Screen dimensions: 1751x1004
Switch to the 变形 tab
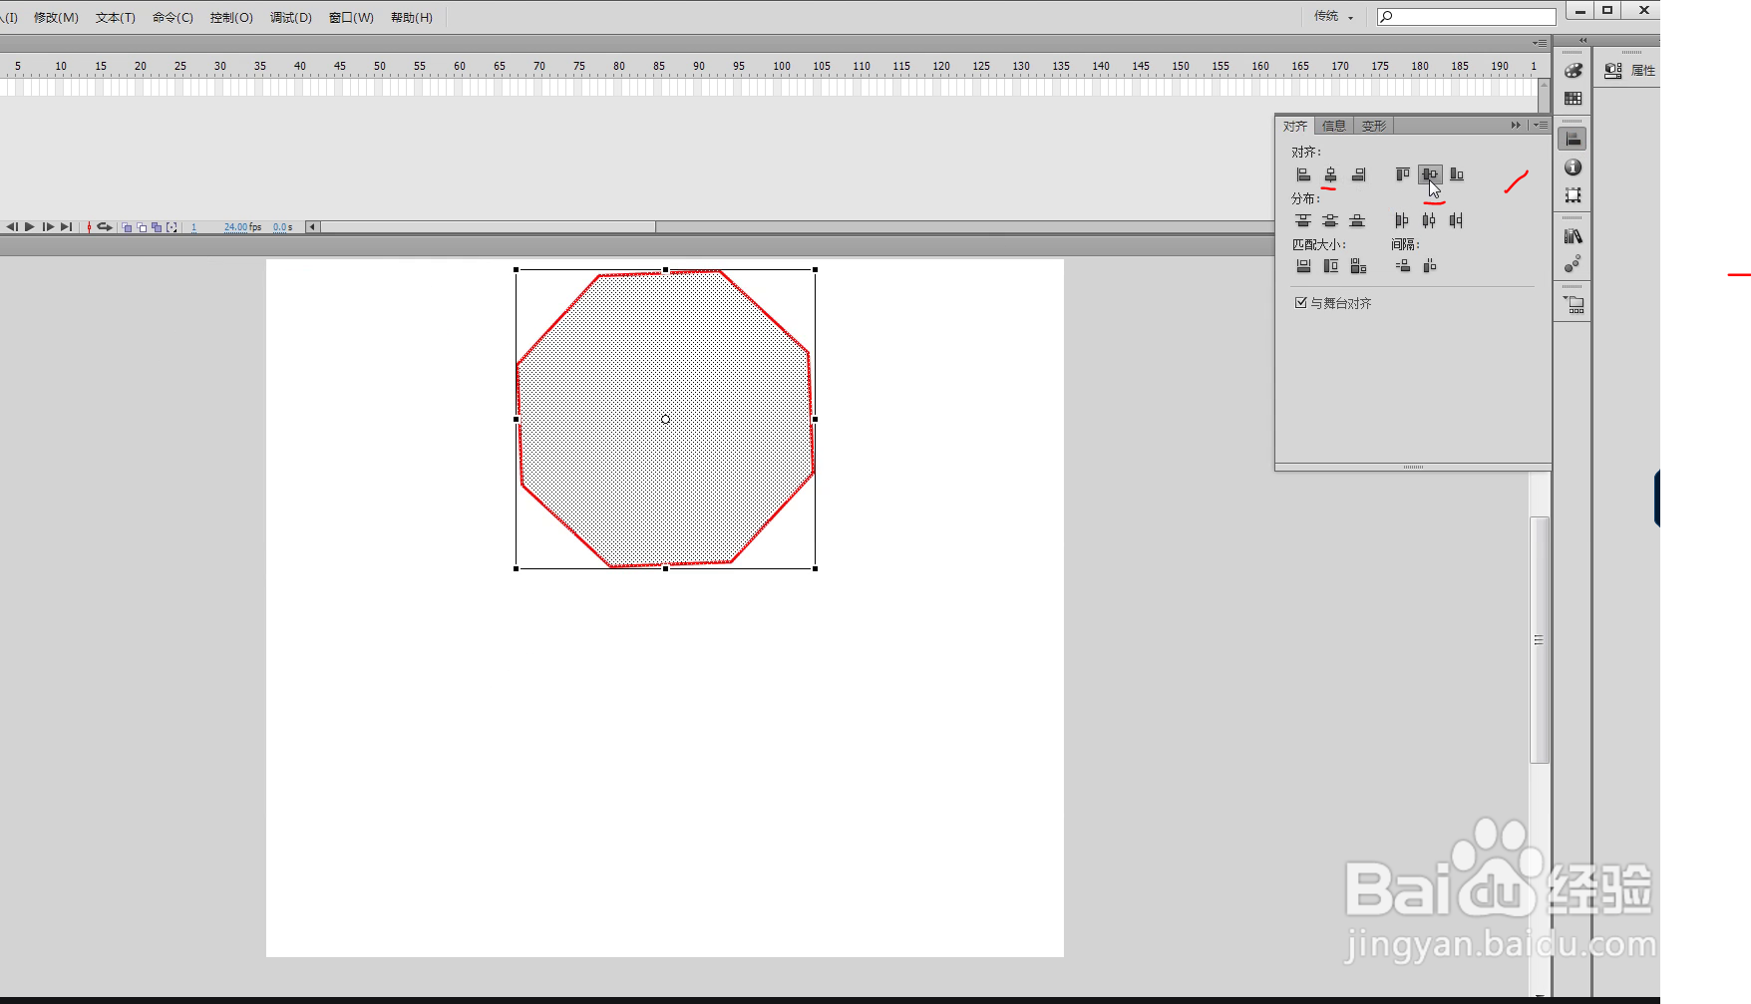click(1373, 126)
